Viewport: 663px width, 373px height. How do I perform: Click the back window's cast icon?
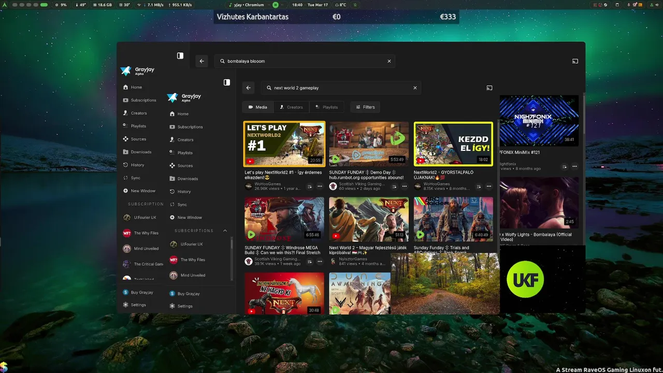click(x=575, y=61)
